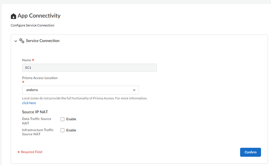Click the Required Field legend asterisk

click(19, 152)
